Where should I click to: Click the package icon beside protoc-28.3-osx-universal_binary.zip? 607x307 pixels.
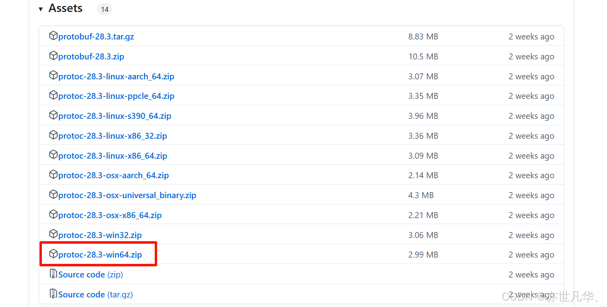coord(53,195)
